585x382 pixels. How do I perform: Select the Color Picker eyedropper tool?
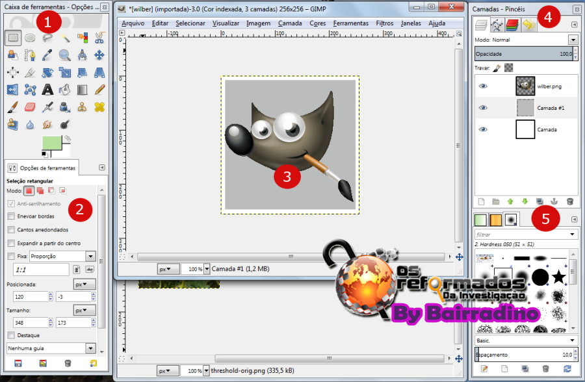(x=47, y=55)
